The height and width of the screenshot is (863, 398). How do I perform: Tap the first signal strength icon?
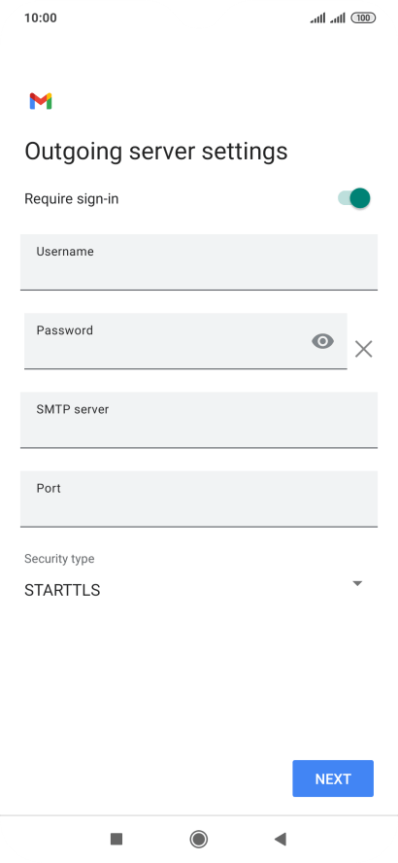click(x=317, y=18)
